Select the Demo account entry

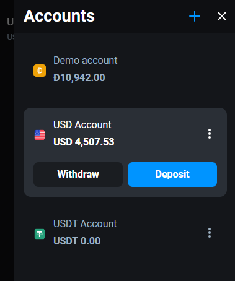125,69
